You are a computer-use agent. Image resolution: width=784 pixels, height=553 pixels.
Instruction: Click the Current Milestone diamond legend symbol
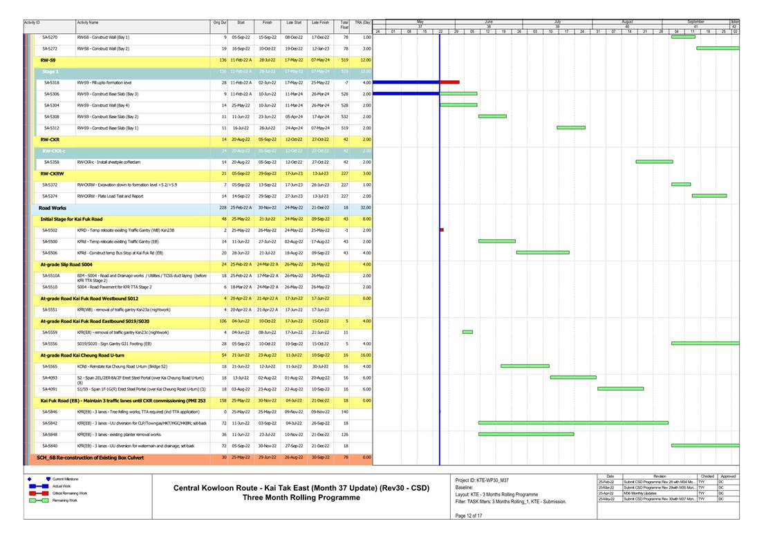(x=29, y=478)
